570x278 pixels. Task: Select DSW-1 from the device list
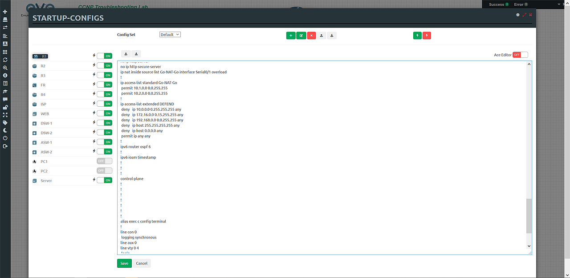click(x=46, y=123)
